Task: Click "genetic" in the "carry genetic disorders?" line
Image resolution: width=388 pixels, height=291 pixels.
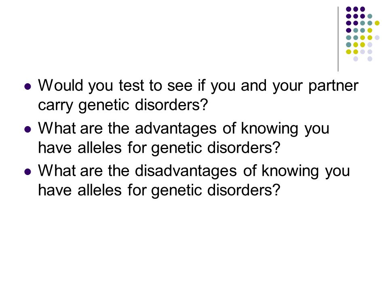Action: [104, 105]
